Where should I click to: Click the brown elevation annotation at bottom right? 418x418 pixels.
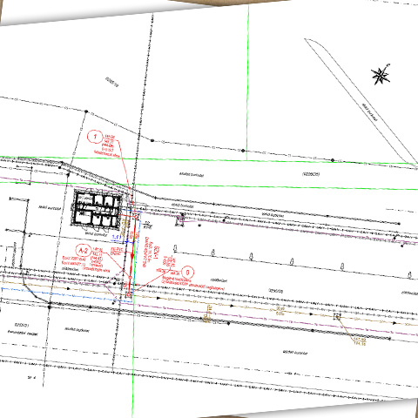pyautogui.click(x=360, y=341)
